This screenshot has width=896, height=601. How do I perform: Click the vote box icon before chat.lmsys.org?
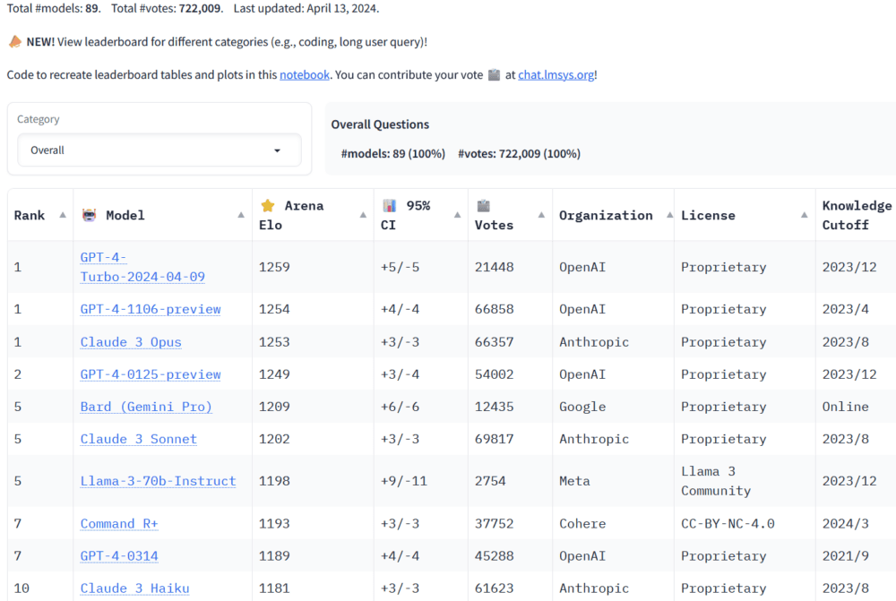click(495, 75)
